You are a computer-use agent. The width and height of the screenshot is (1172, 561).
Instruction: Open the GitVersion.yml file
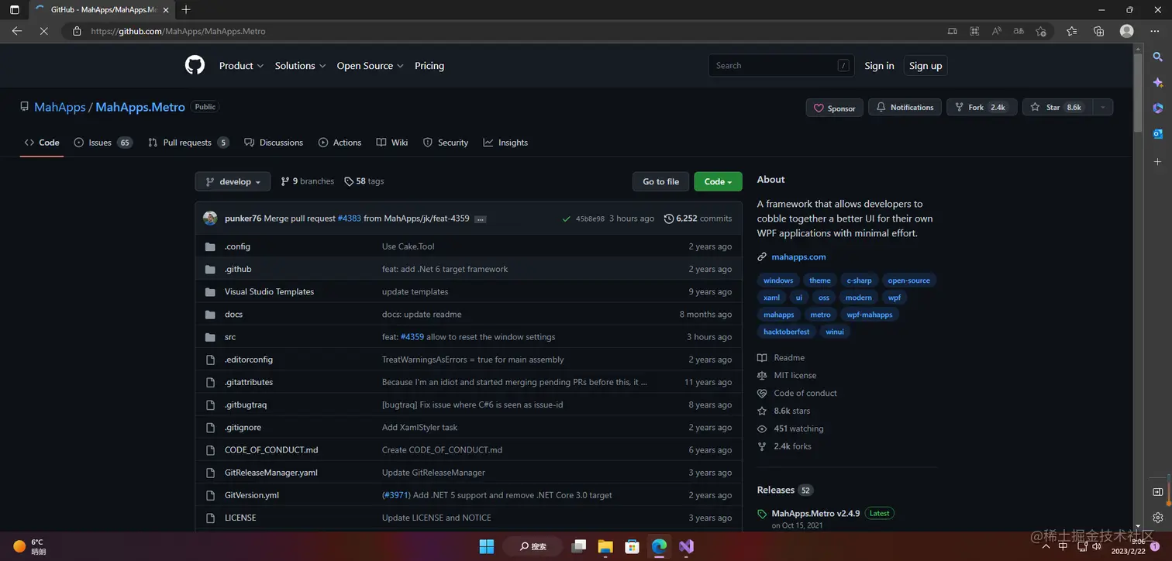[251, 495]
